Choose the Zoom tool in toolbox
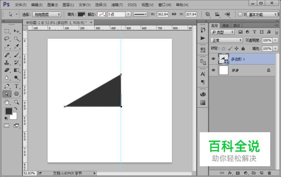 [x=16, y=102]
